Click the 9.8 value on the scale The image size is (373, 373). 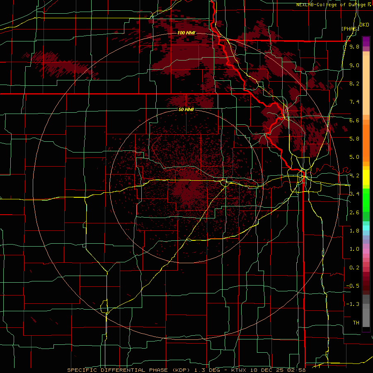[x=354, y=46]
